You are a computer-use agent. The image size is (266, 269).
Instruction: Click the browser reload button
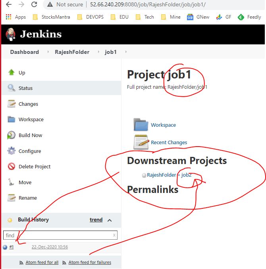[x=34, y=5]
